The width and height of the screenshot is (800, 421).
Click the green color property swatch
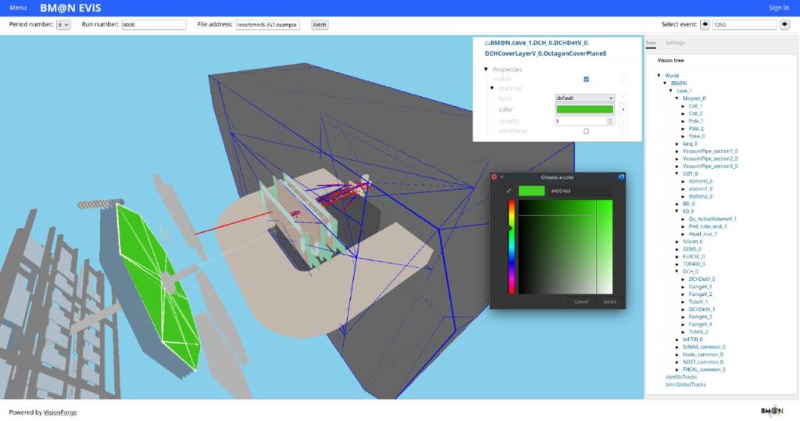(584, 109)
